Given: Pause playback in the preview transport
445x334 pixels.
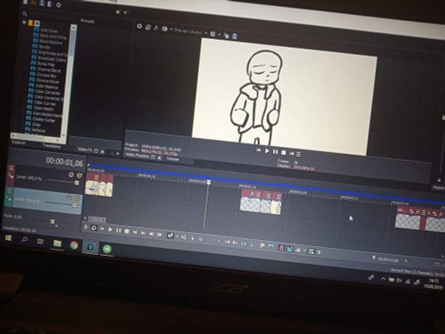Looking at the screenshot, I should [276, 151].
